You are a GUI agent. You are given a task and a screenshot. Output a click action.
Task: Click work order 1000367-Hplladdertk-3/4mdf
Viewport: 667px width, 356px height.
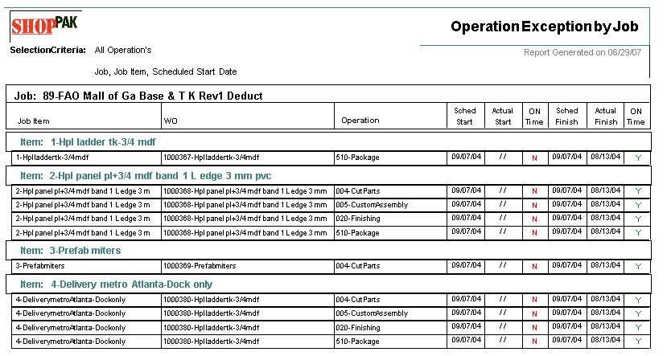click(x=211, y=158)
